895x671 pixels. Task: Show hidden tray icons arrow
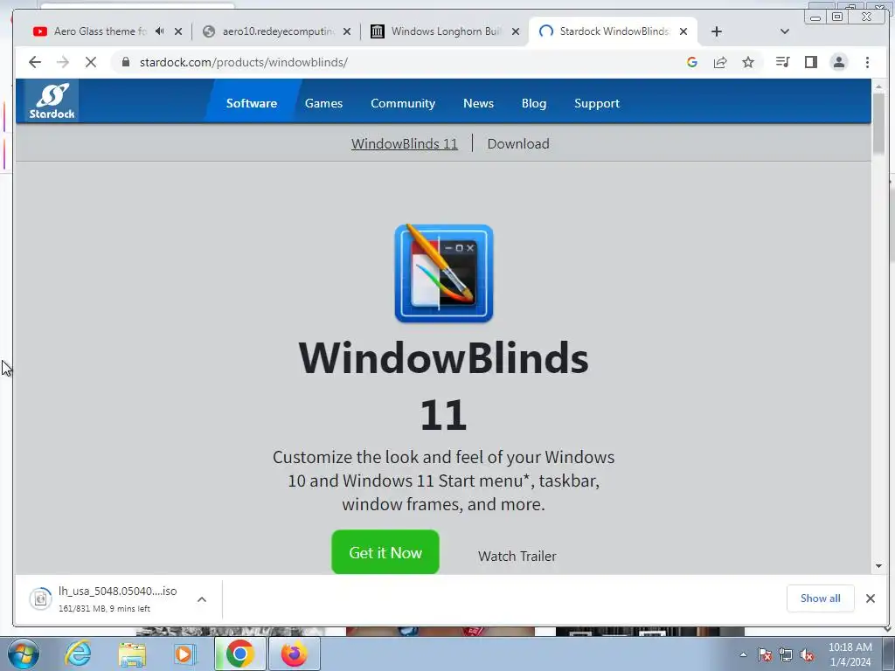click(743, 654)
